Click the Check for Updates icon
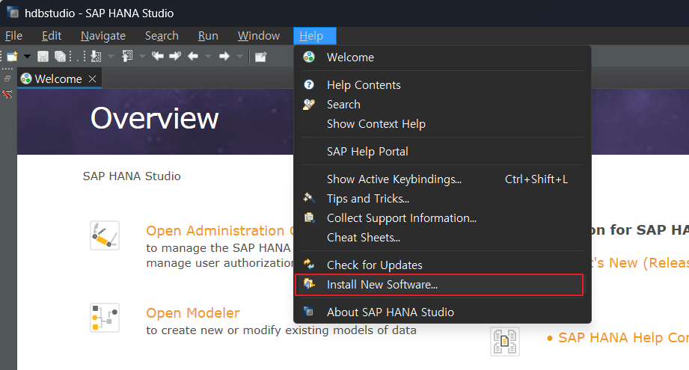 (x=309, y=264)
